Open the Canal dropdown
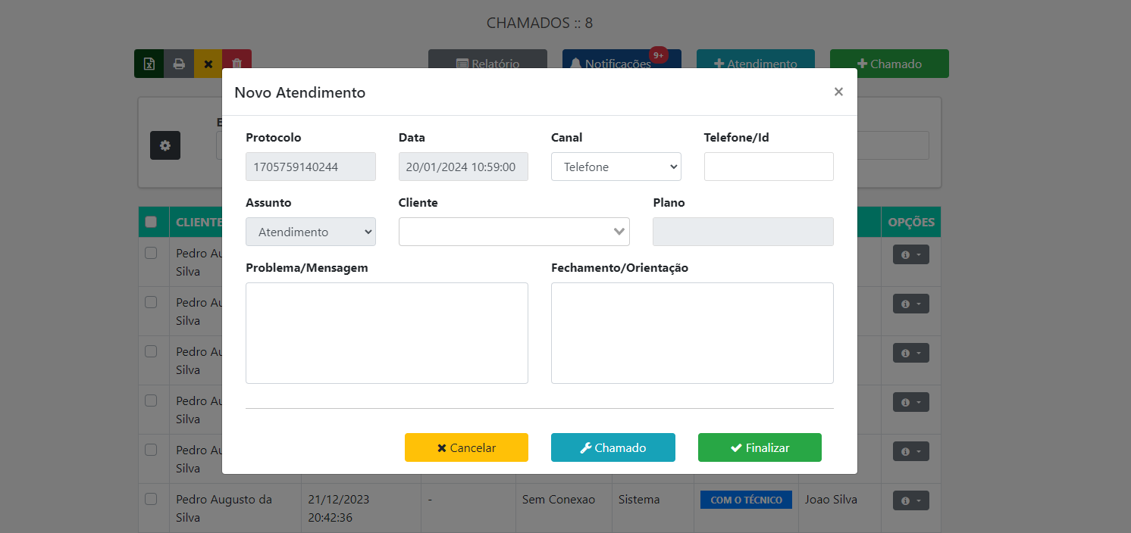The image size is (1131, 533). [616, 167]
